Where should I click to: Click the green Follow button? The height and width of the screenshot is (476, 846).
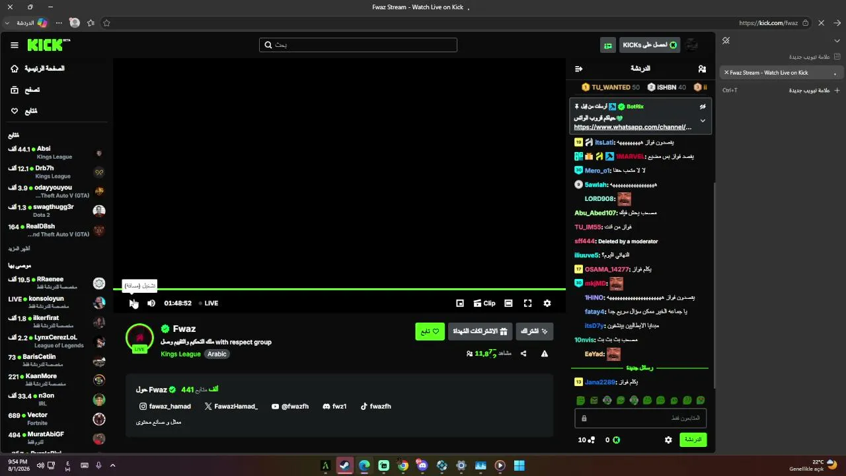(x=430, y=331)
